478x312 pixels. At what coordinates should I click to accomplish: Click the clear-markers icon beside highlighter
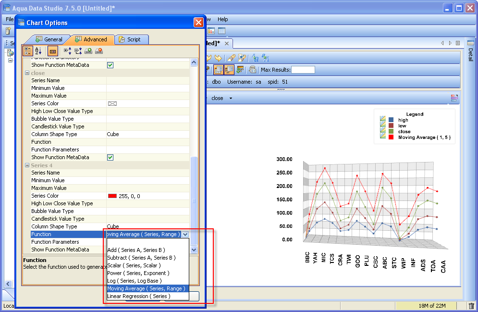pos(242,58)
